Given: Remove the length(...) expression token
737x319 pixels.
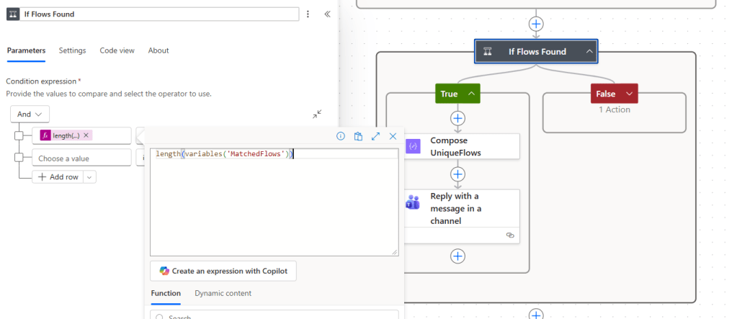Looking at the screenshot, I should [x=86, y=135].
